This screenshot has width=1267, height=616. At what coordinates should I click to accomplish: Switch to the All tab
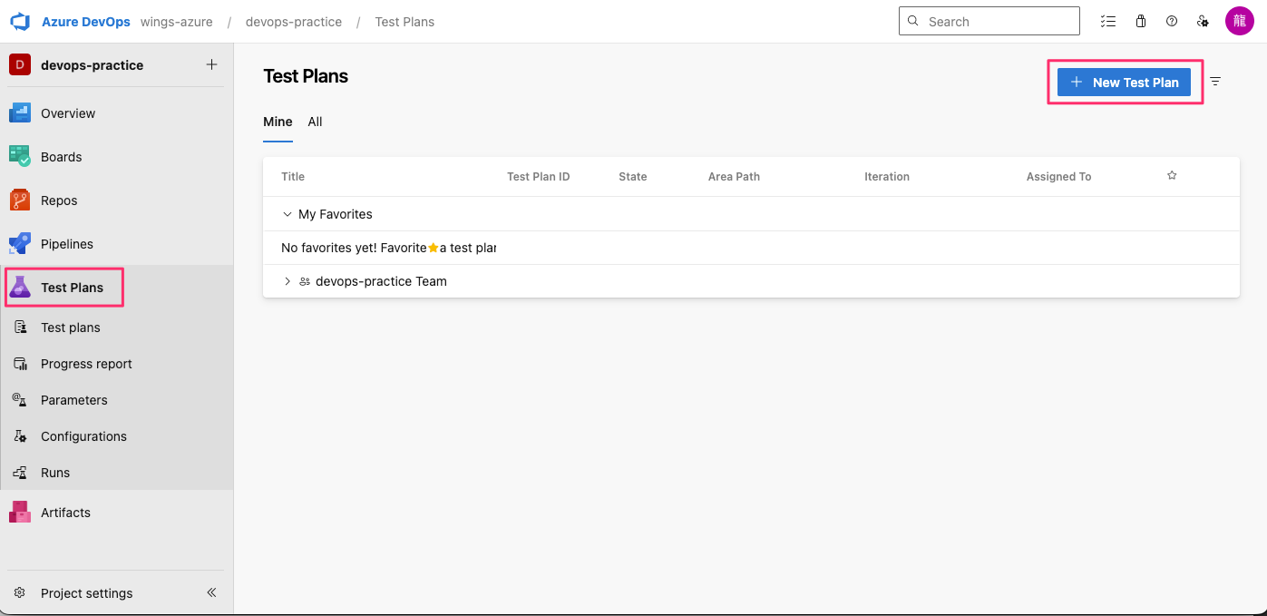point(315,122)
